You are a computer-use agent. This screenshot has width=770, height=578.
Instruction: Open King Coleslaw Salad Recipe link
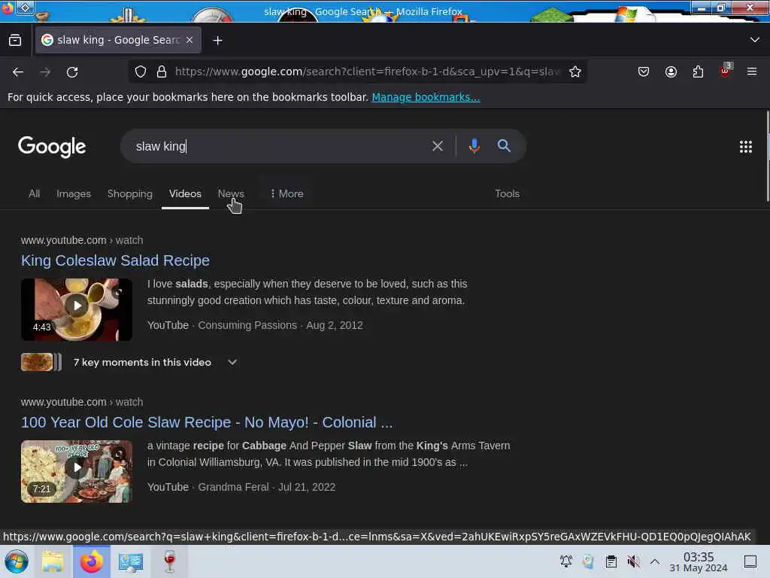(115, 260)
